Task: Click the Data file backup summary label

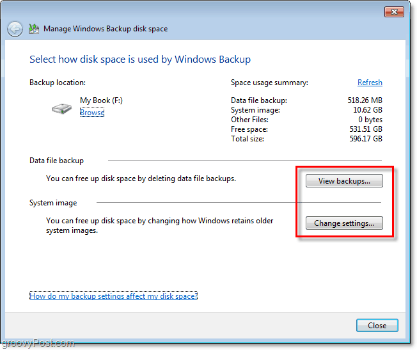Action: coord(259,100)
